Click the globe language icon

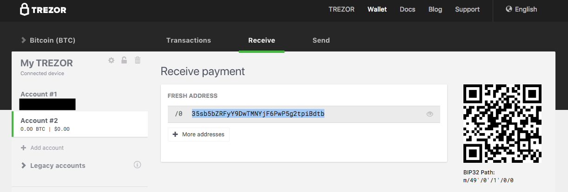tap(509, 9)
